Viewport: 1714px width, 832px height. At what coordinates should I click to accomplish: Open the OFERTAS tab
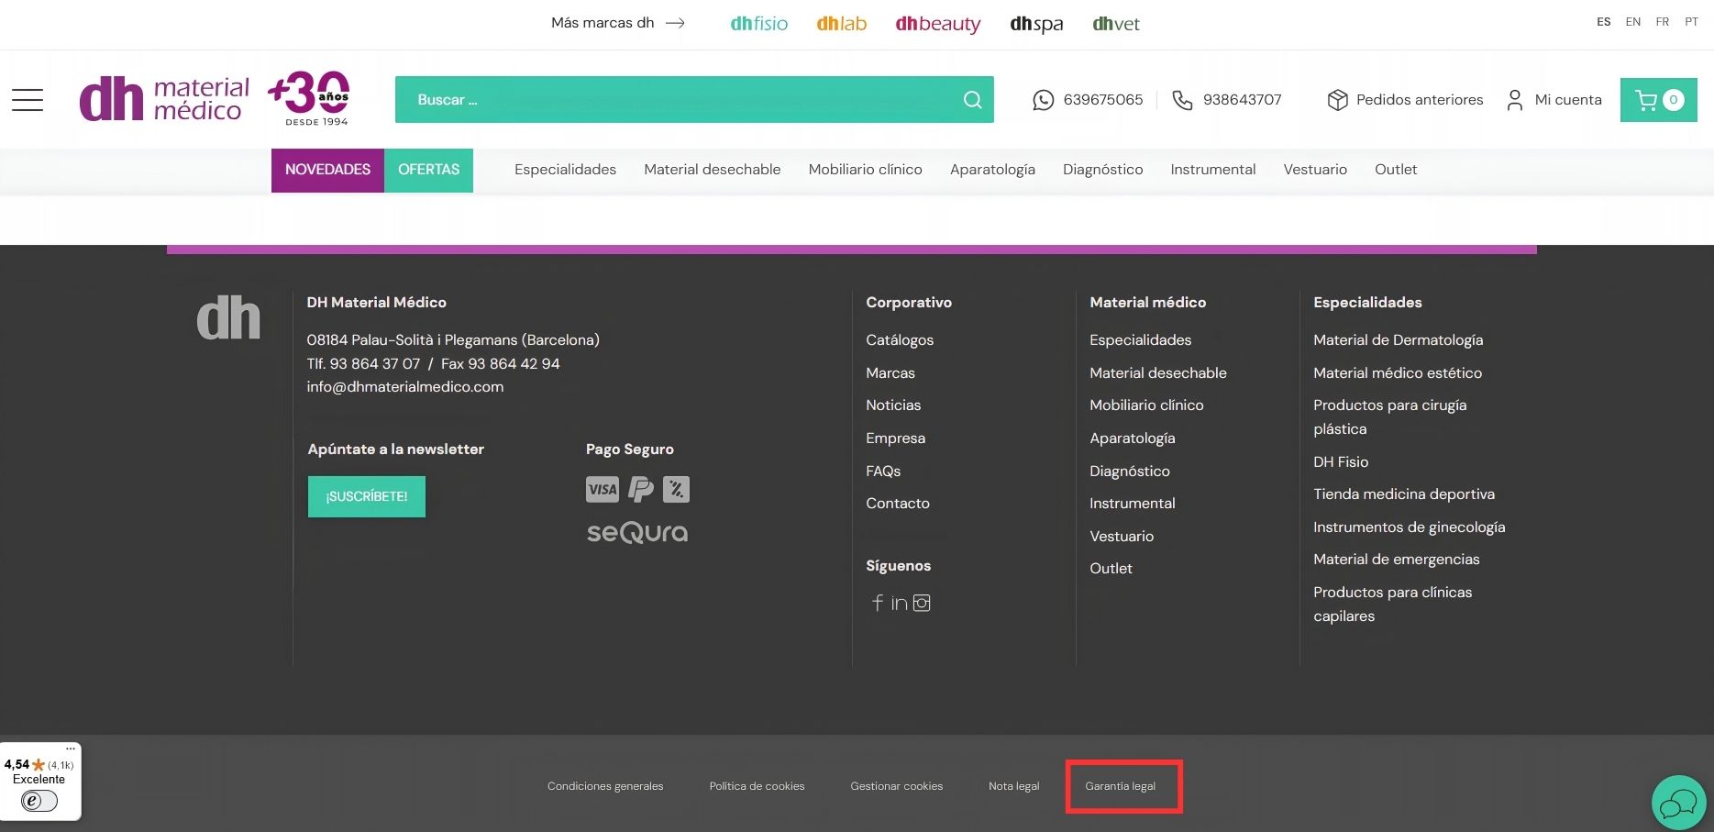point(428,170)
